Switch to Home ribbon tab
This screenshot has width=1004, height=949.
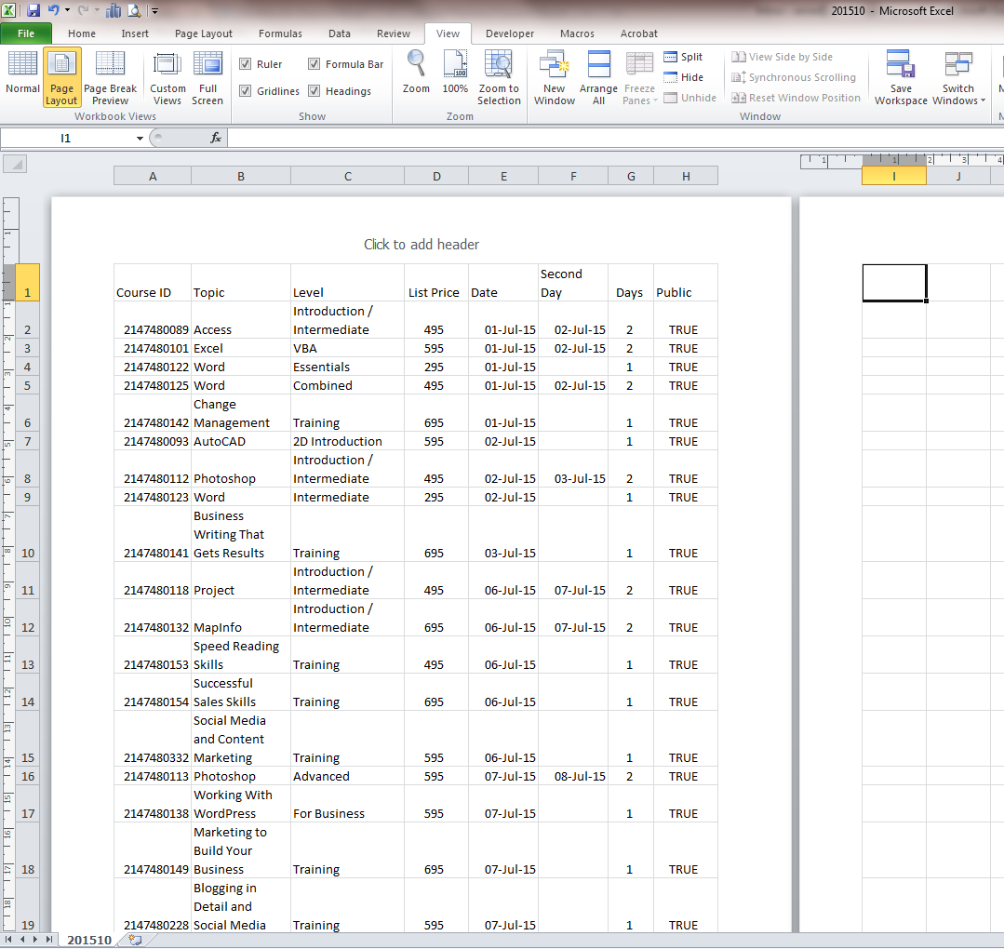tap(82, 33)
